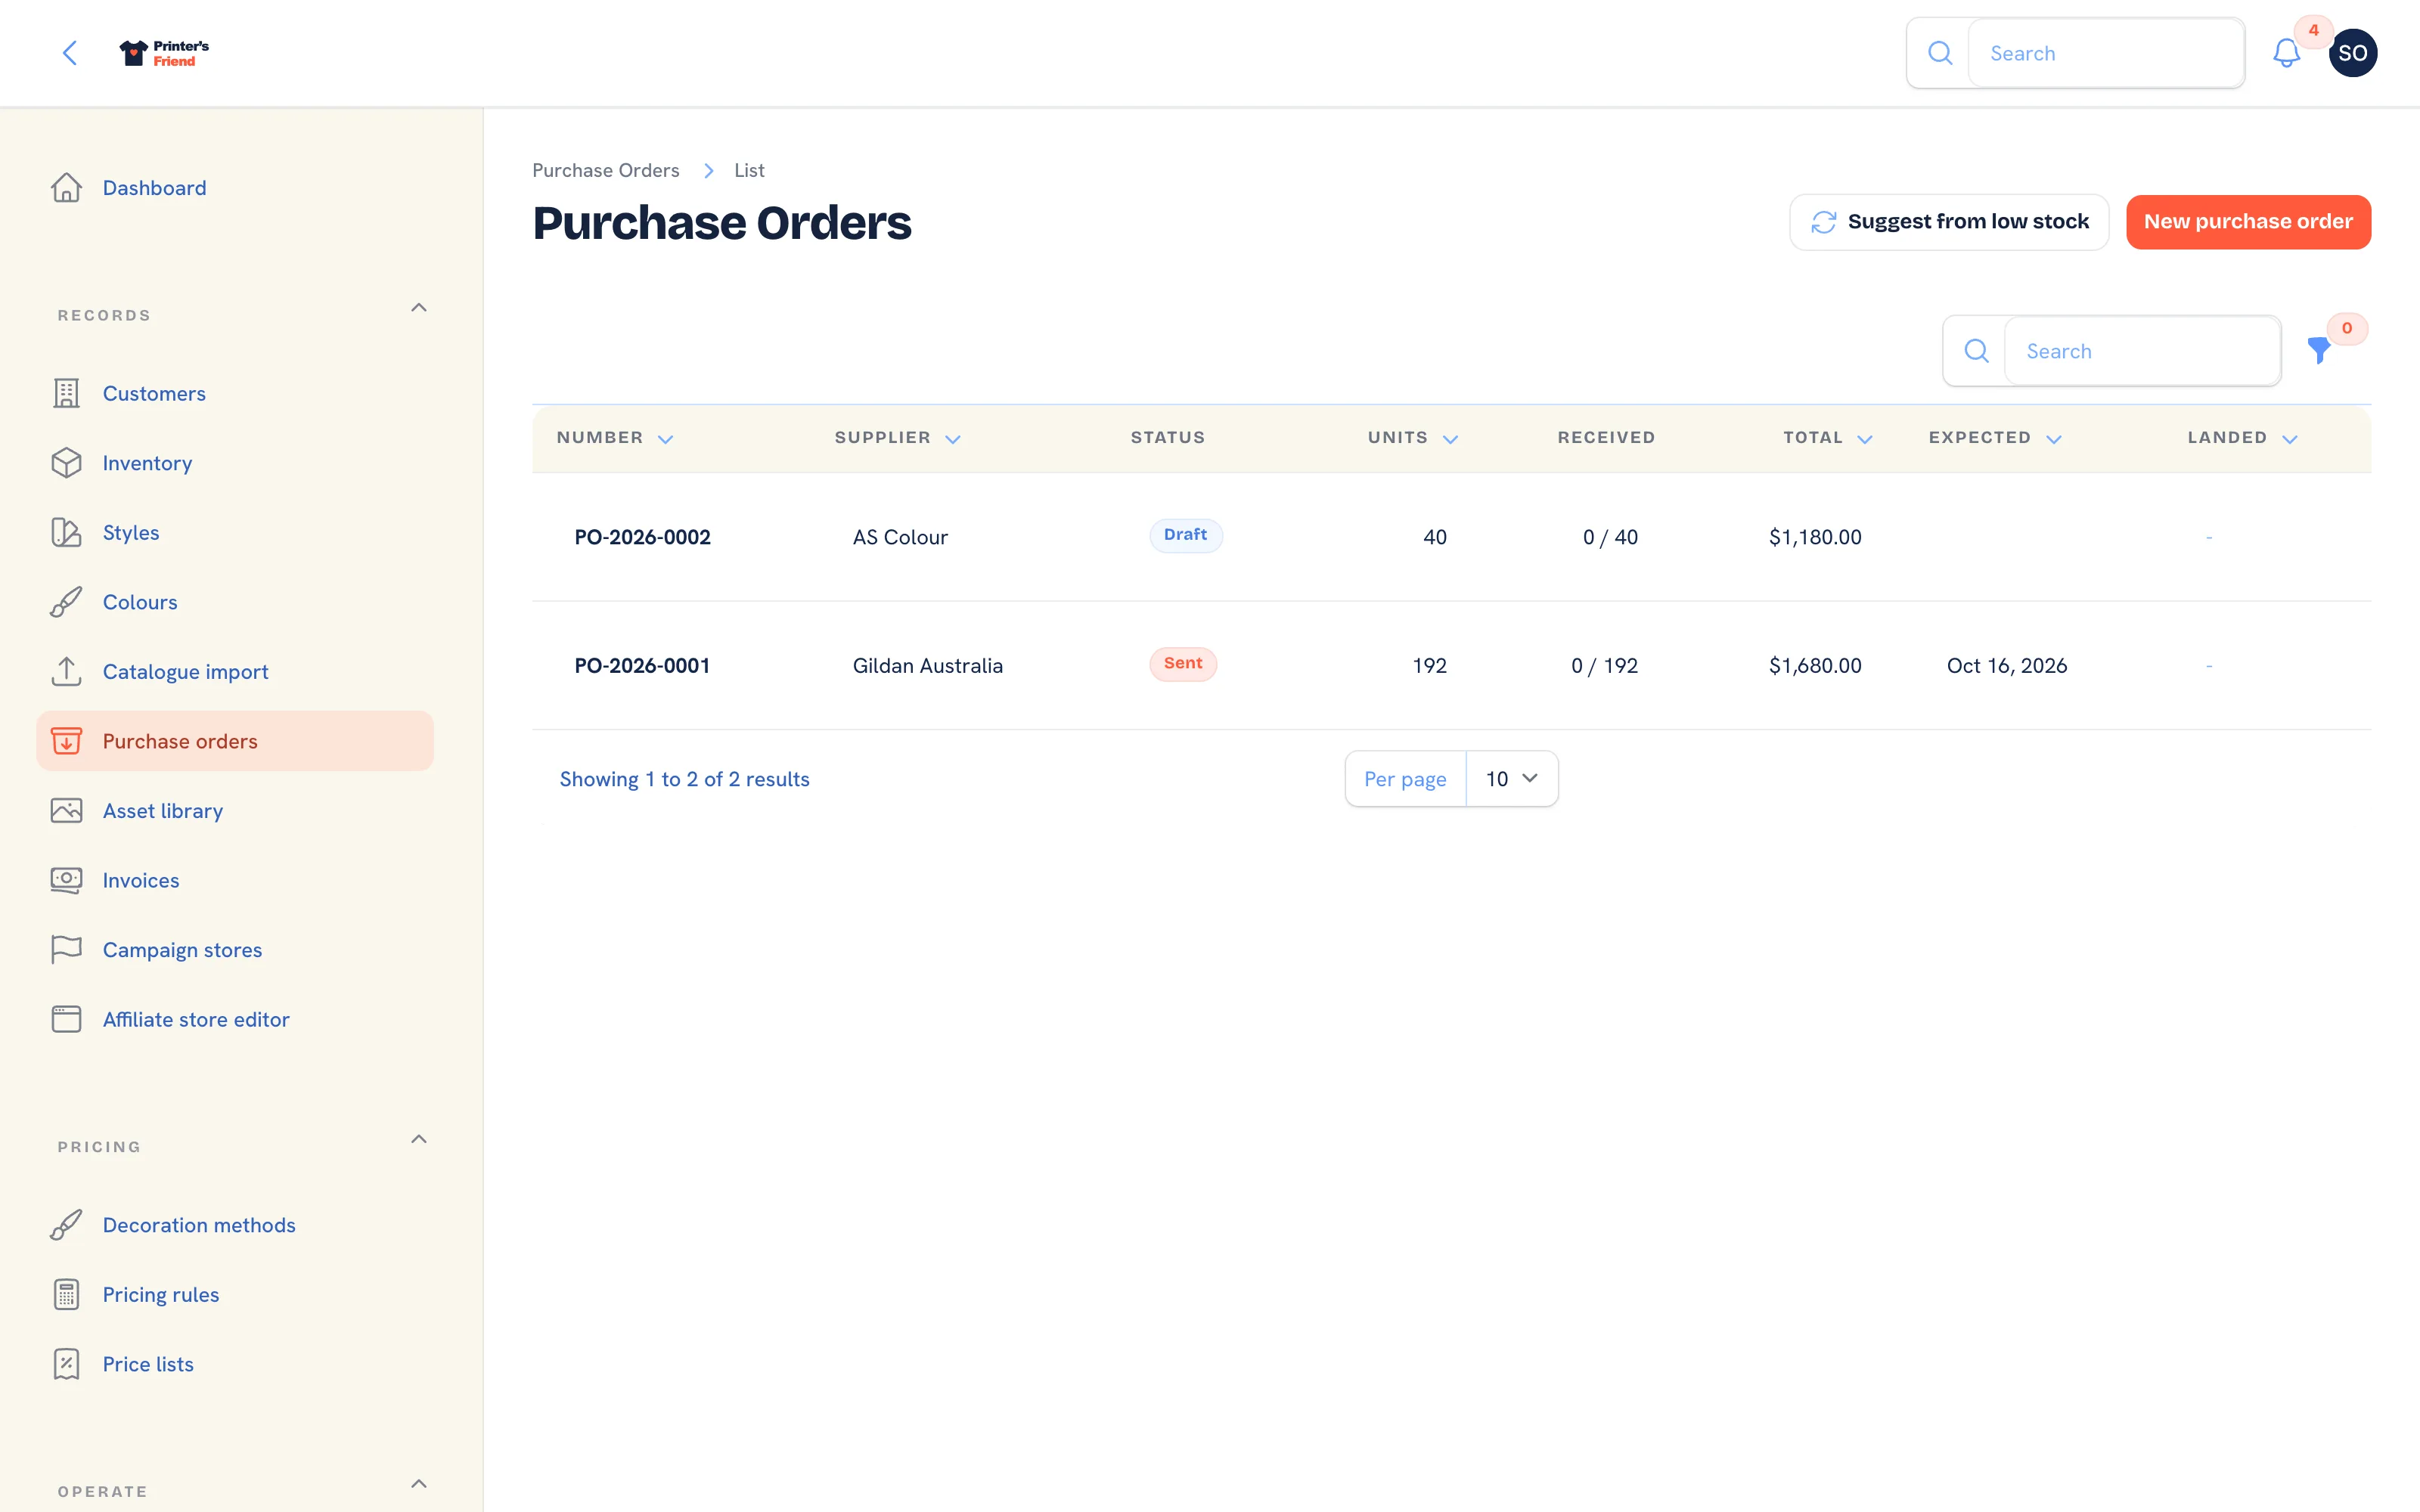Viewport: 2420px width, 1512px height.
Task: Sort table by Units column
Action: [x=1412, y=438]
